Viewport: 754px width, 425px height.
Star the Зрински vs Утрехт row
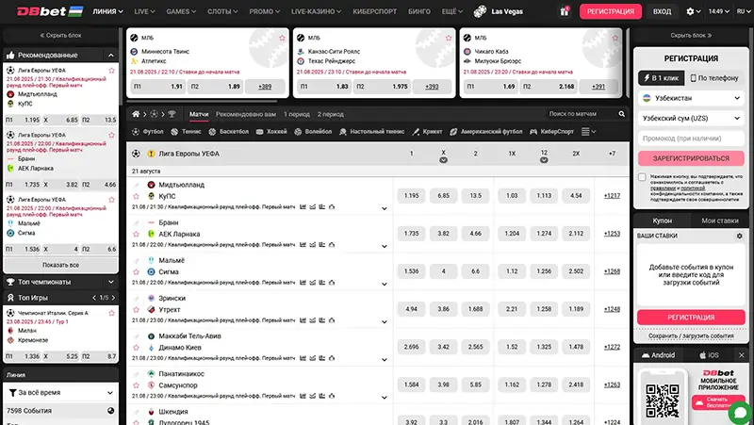pos(136,310)
